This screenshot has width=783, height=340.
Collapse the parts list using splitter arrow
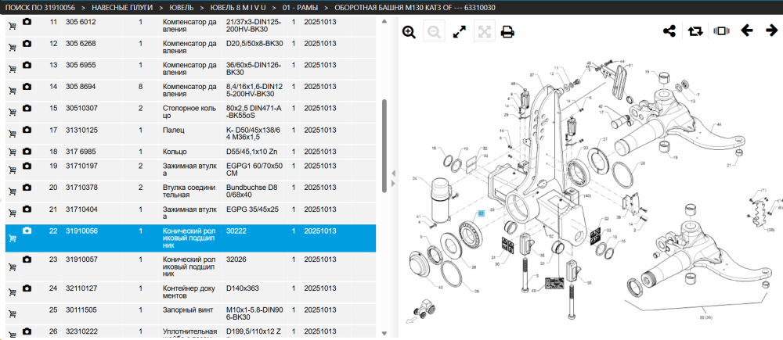click(394, 173)
